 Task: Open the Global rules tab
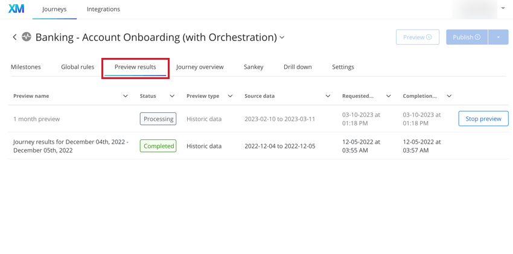(x=77, y=67)
